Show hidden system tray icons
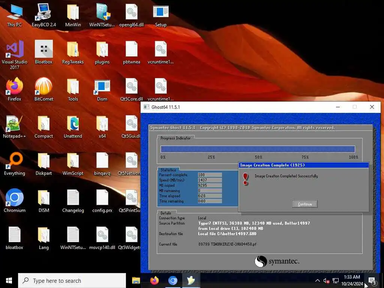 click(317, 280)
